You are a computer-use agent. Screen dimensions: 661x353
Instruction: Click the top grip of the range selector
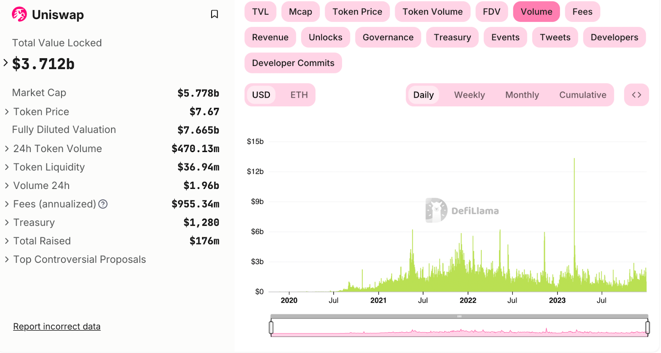pos(459,316)
